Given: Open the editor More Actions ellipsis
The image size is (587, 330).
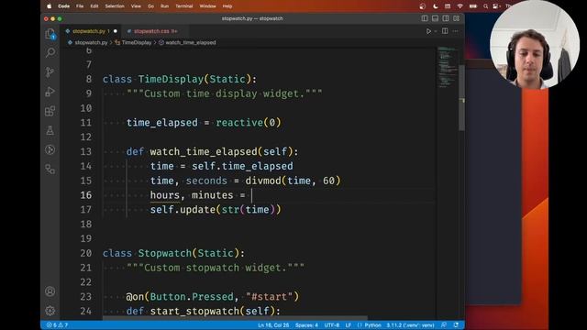Looking at the screenshot, I should click(455, 31).
